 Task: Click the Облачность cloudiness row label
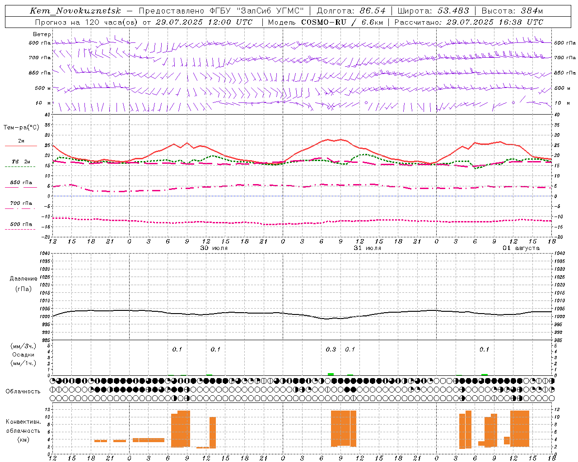coord(23,392)
